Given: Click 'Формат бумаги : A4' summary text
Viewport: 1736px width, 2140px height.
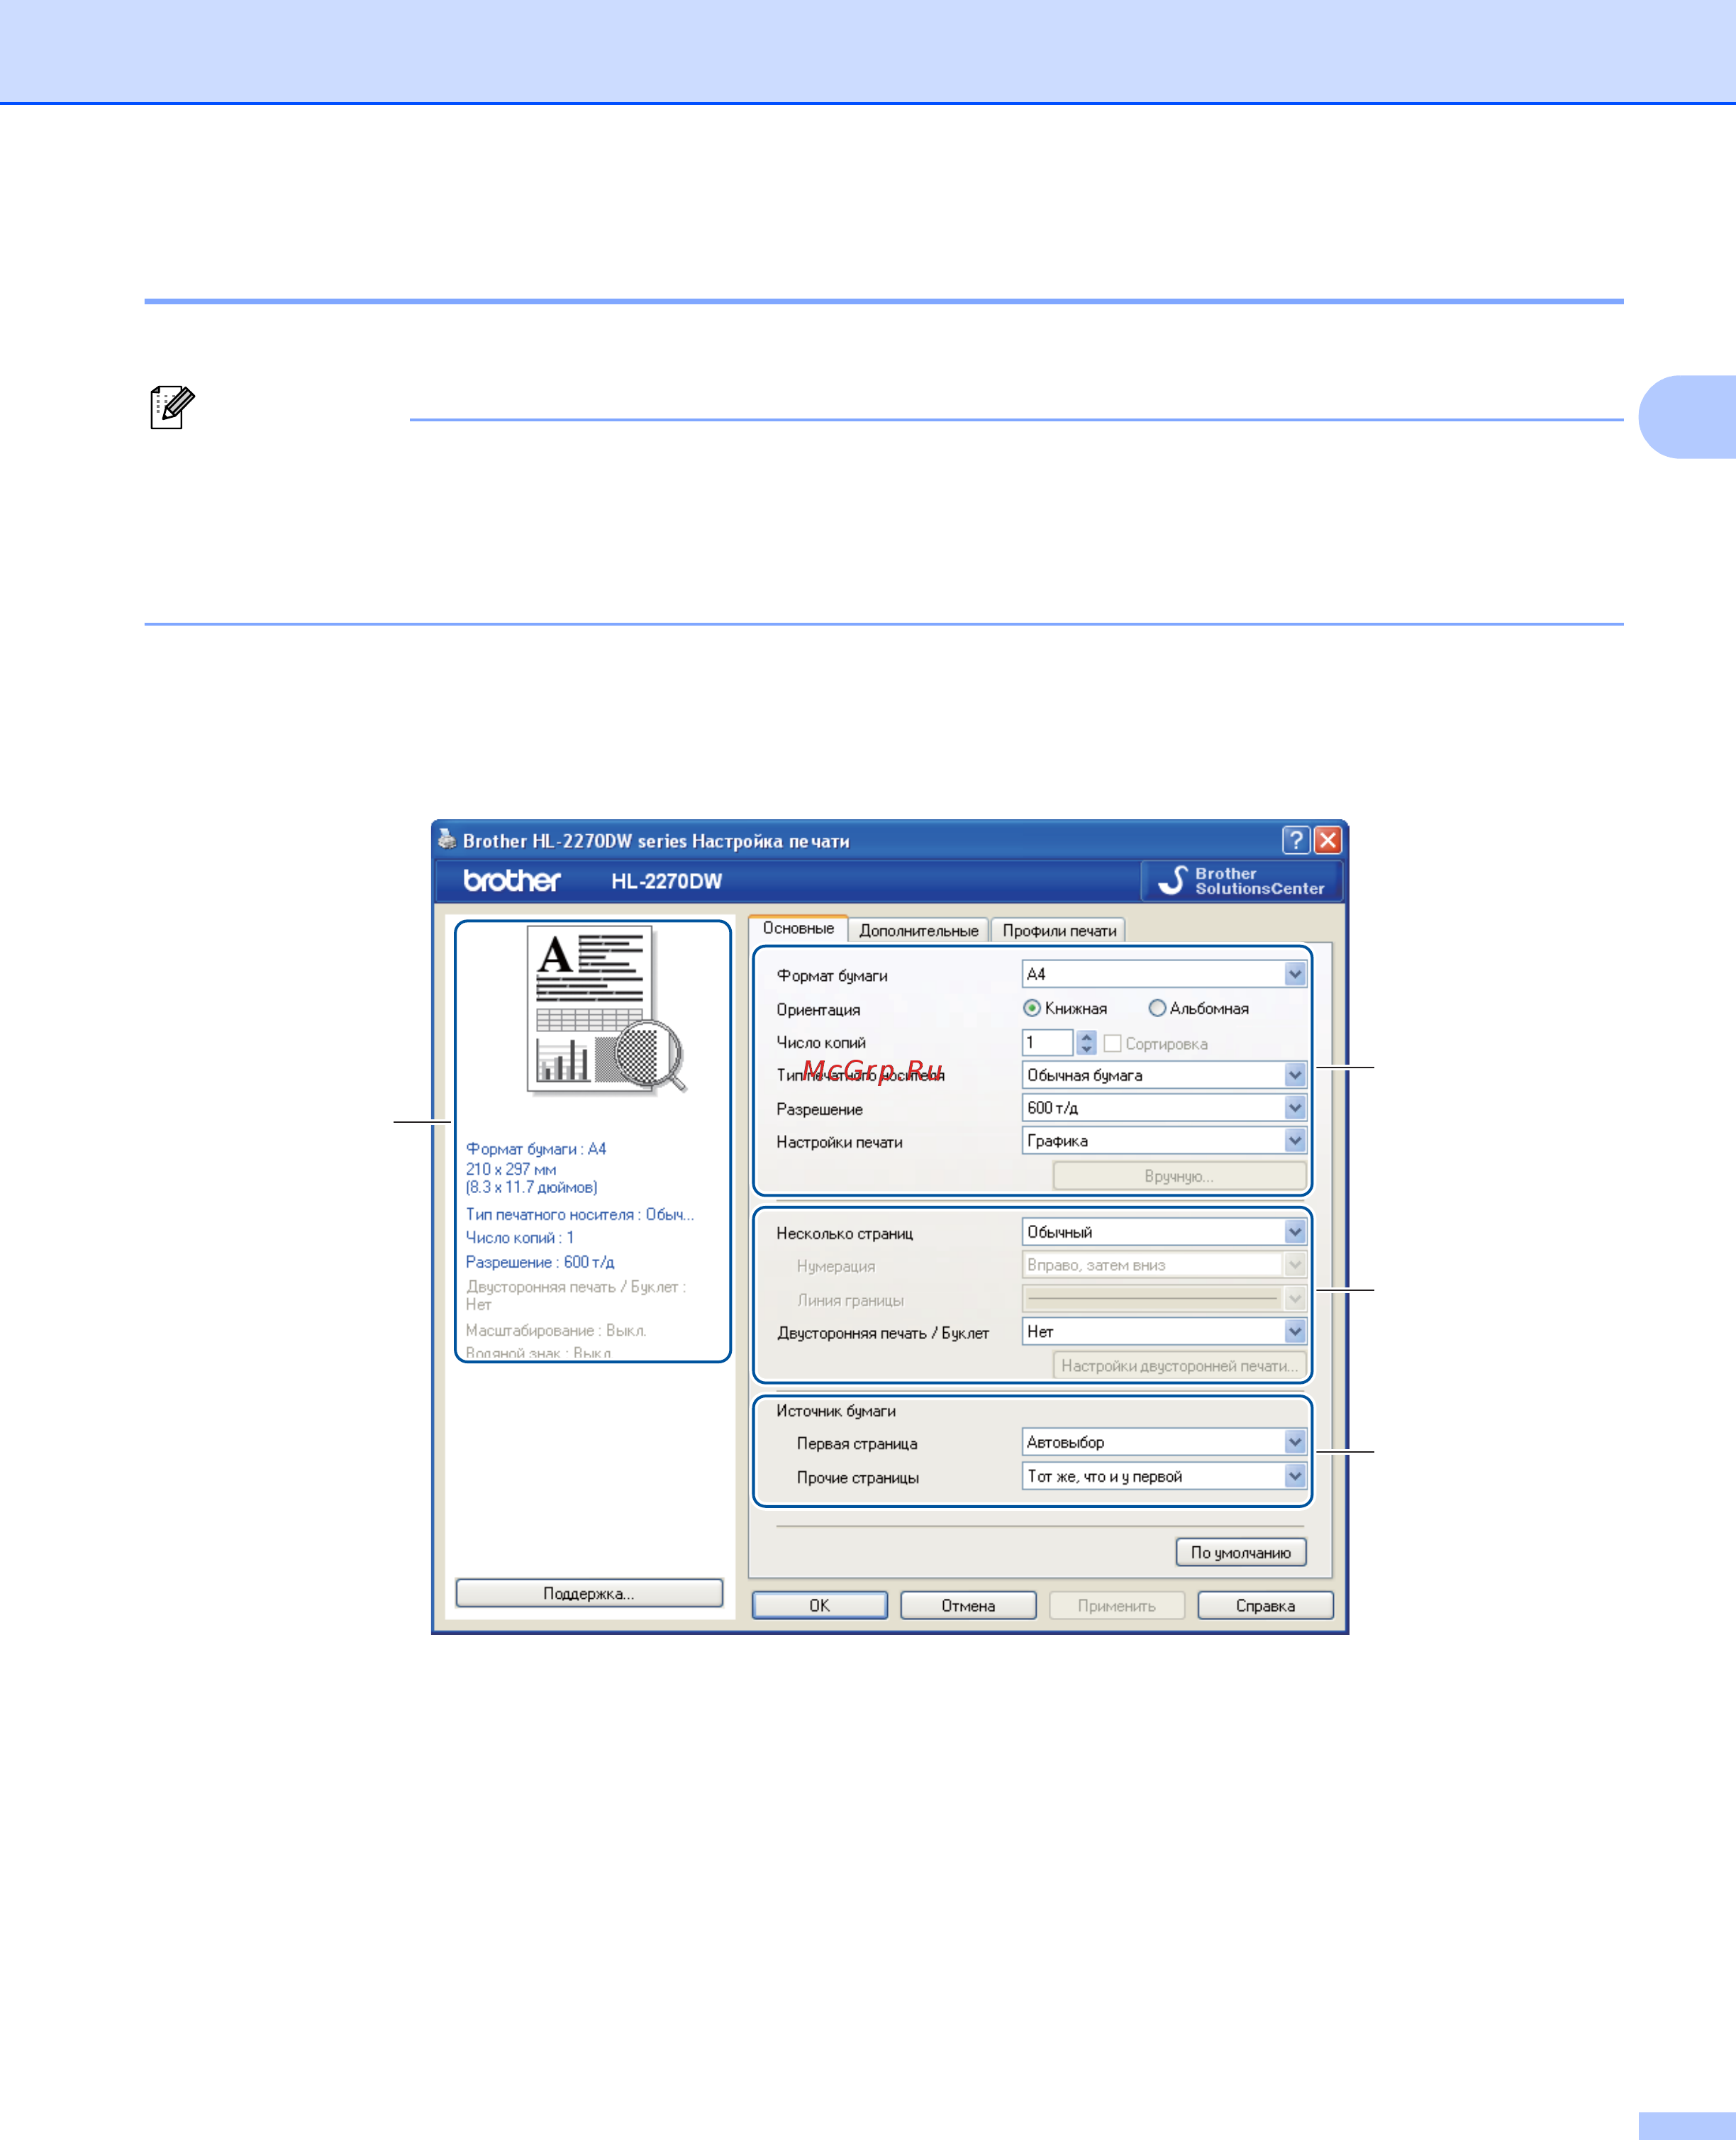Looking at the screenshot, I should click(x=536, y=1149).
